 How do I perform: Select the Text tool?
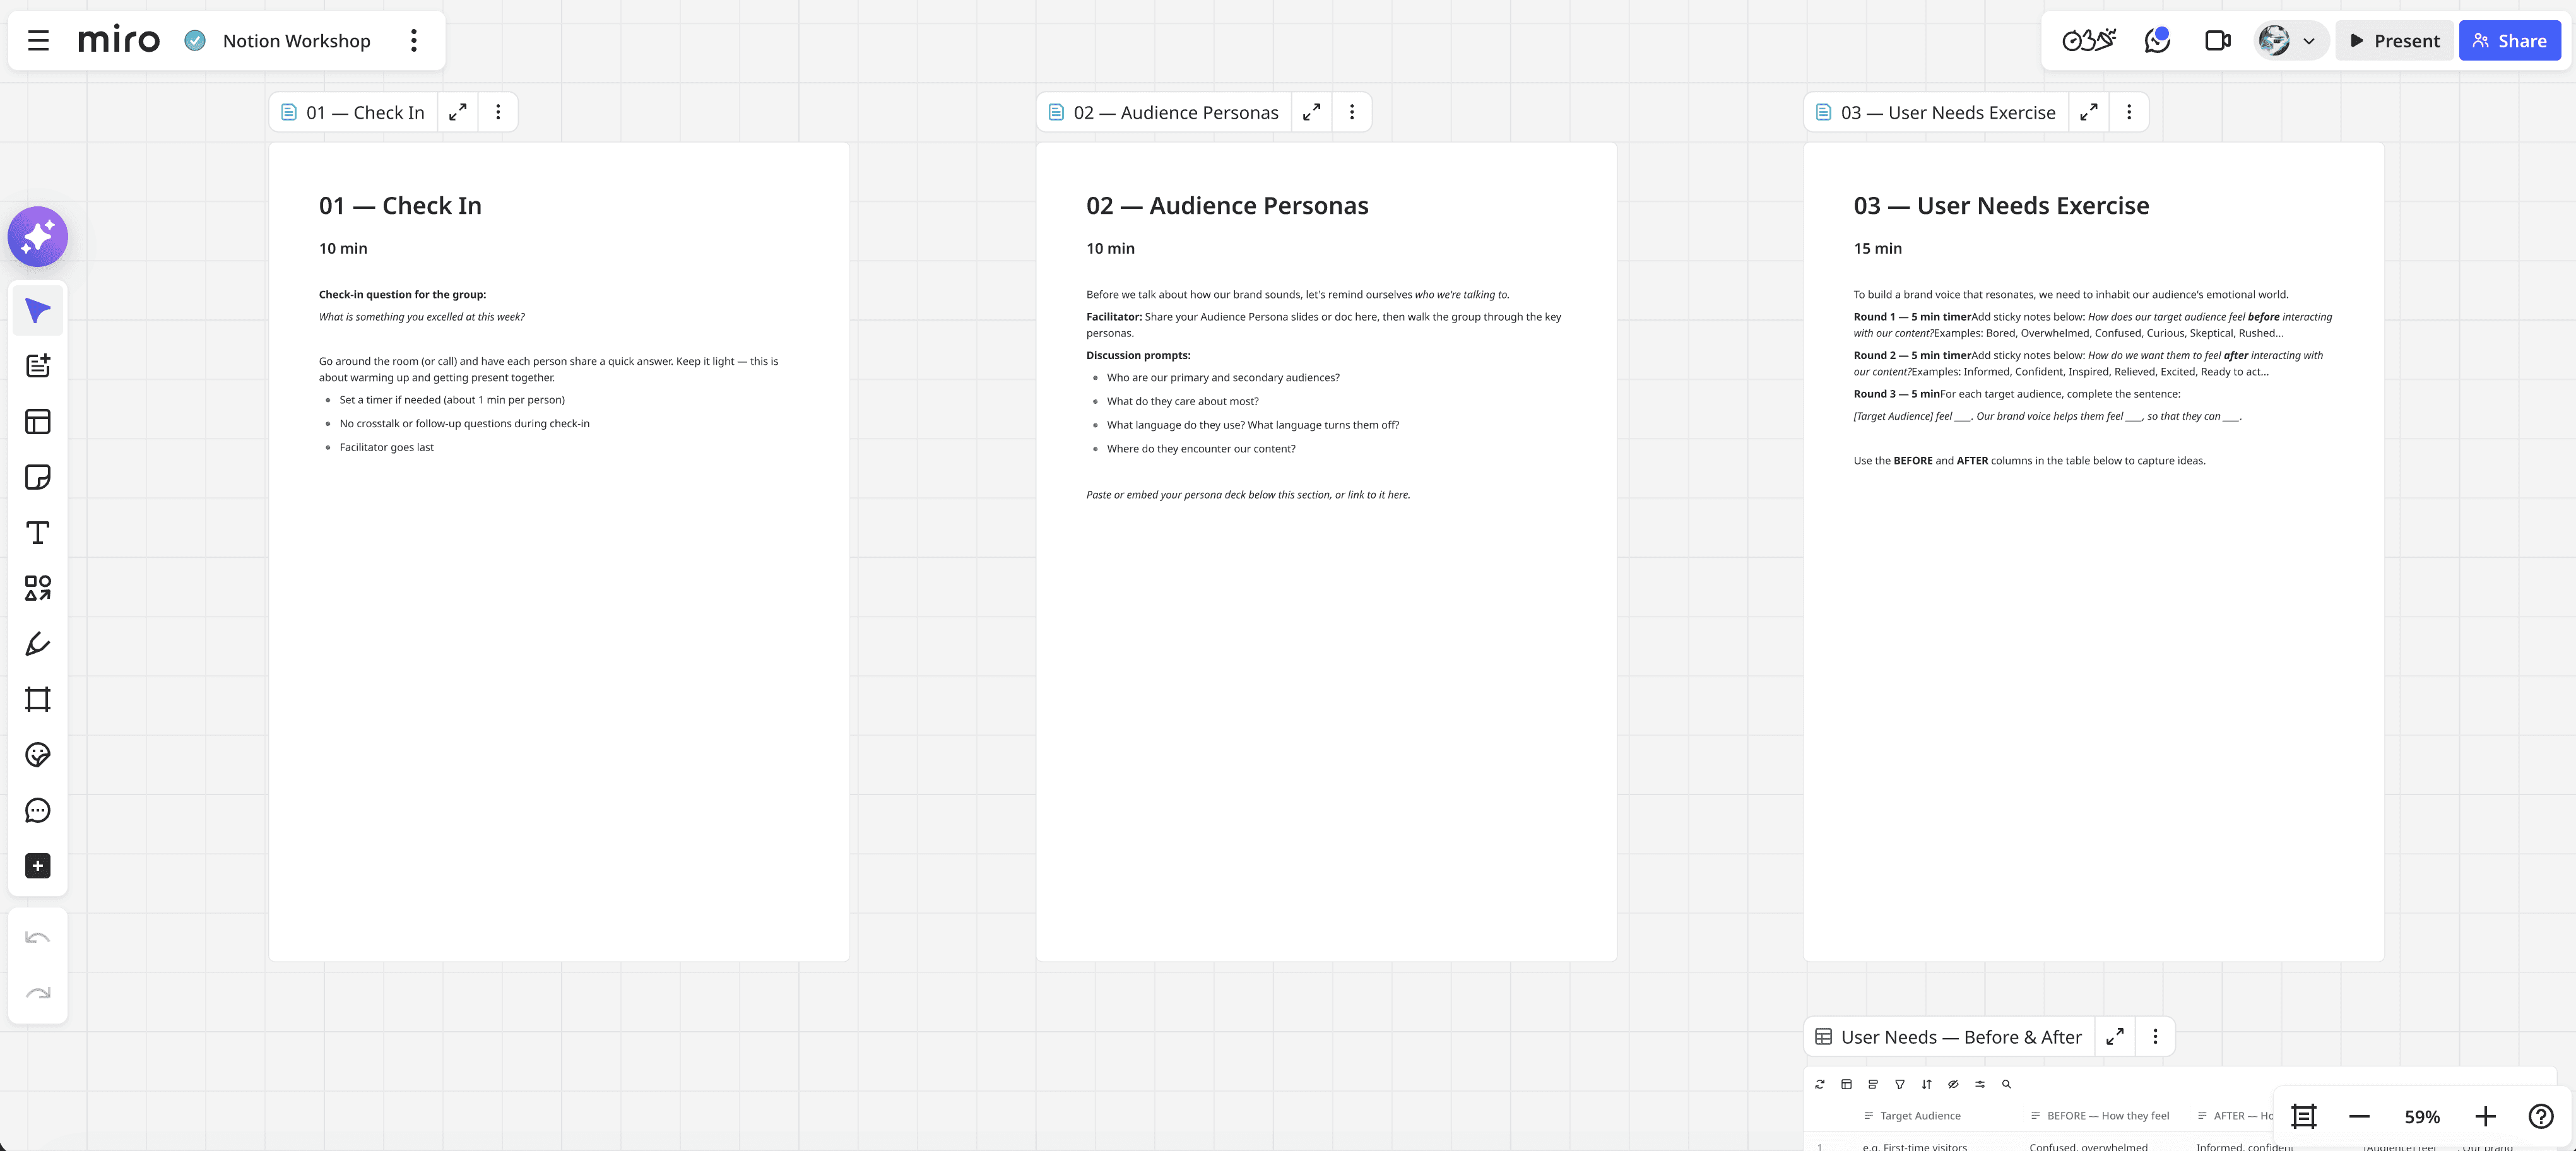tap(38, 533)
